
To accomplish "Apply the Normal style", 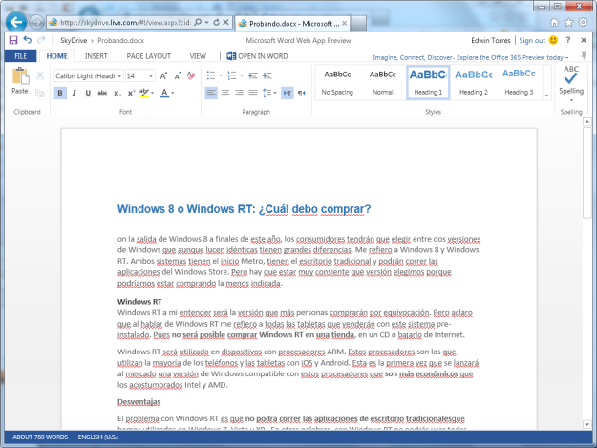I will click(383, 82).
